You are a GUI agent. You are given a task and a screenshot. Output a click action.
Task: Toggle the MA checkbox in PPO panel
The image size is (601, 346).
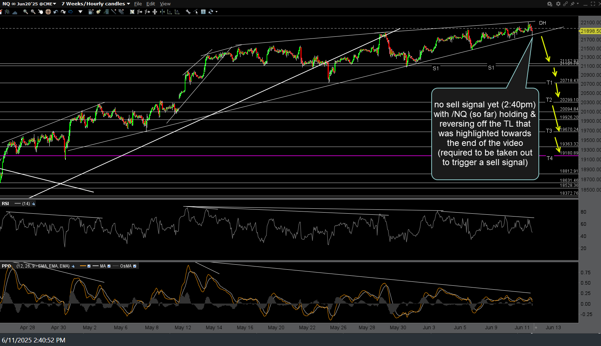point(109,266)
